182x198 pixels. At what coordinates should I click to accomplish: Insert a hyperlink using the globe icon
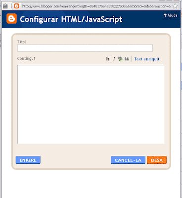[120, 59]
